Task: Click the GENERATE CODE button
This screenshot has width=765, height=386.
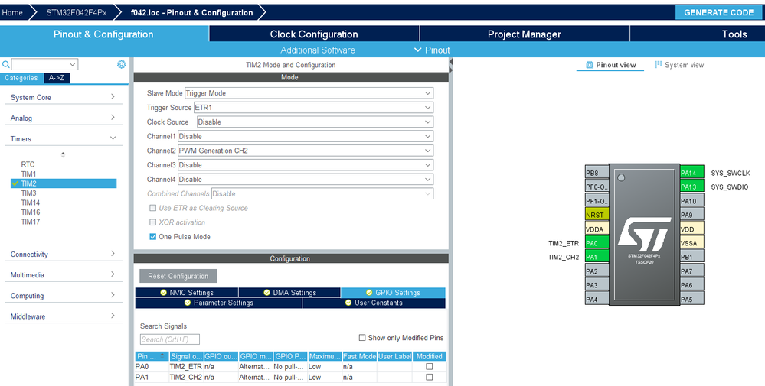Action: pos(718,13)
